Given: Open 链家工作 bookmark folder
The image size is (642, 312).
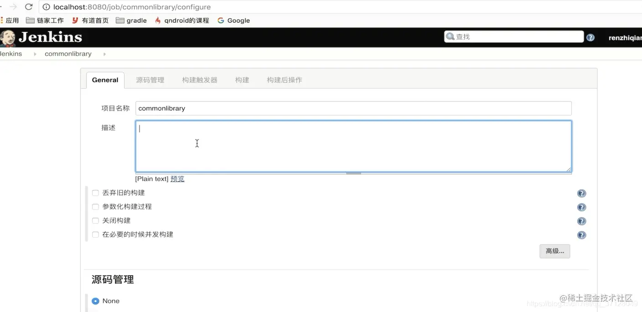Looking at the screenshot, I should [x=45, y=20].
